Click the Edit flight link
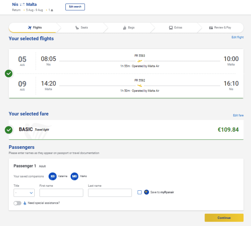 pos(238,37)
